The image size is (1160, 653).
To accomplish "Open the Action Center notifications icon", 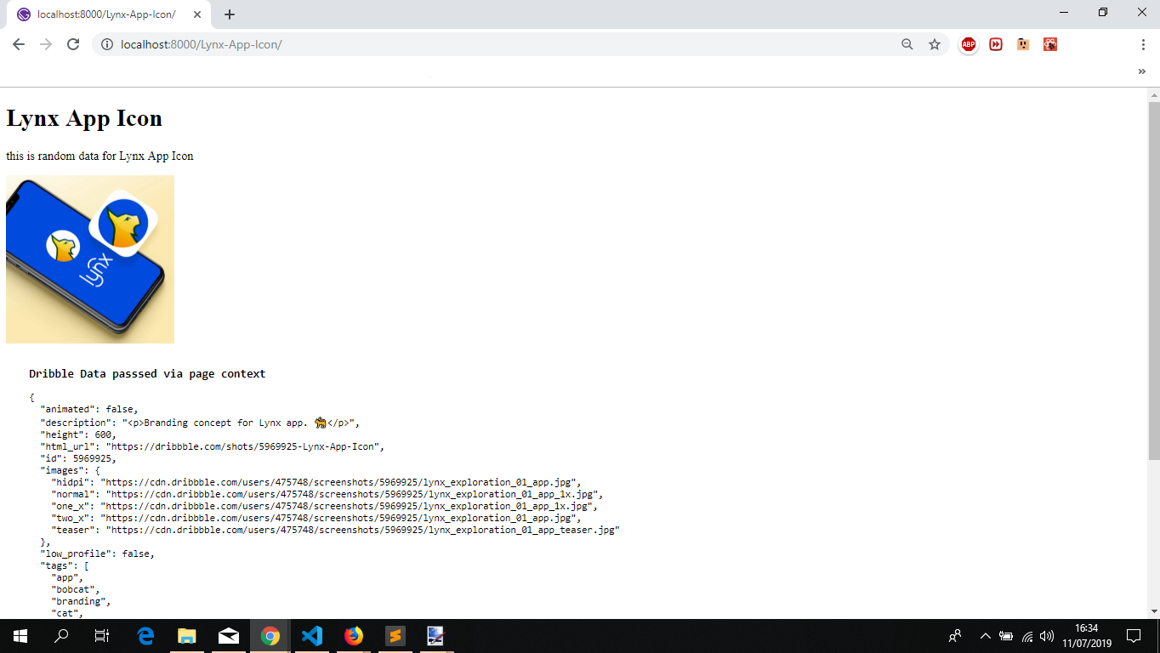I will tap(1134, 636).
